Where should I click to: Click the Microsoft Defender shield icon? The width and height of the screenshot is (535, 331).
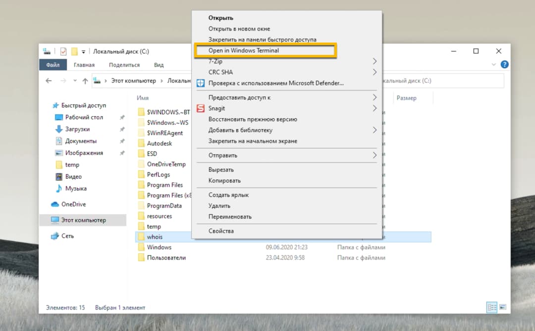point(201,83)
